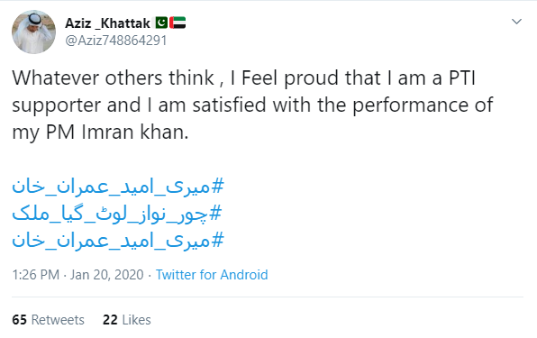Click the tweet text starting 'Whatever others think'
Screen dimensions: 537x338
[253, 105]
